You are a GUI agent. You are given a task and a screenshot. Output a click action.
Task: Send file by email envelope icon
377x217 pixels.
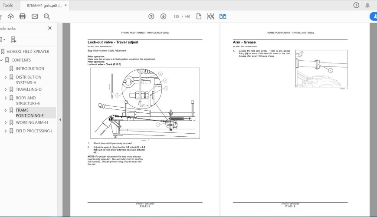[x=35, y=16]
